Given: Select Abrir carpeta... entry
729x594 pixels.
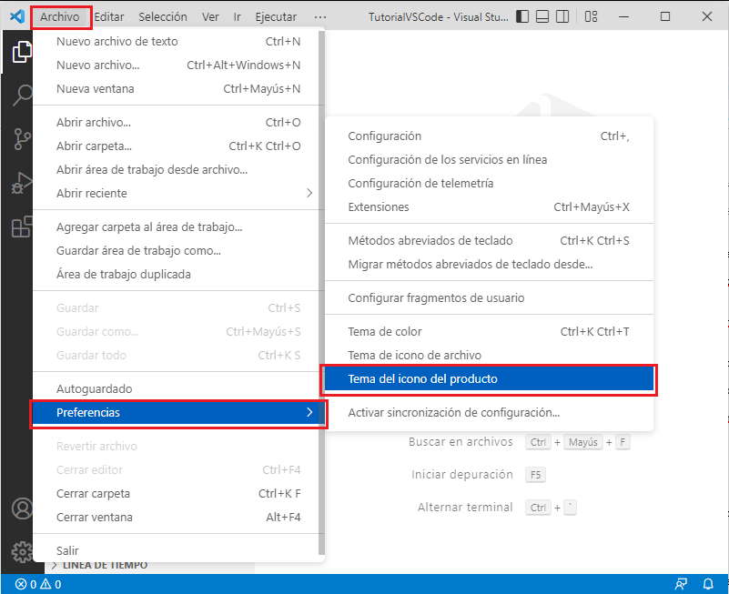Looking at the screenshot, I should [178, 146].
